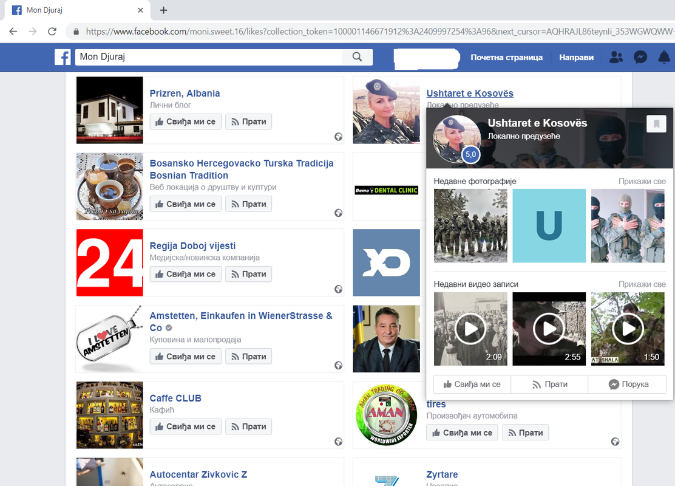This screenshot has width=675, height=486.
Task: Open the soldiers in snow photo
Action: click(470, 226)
